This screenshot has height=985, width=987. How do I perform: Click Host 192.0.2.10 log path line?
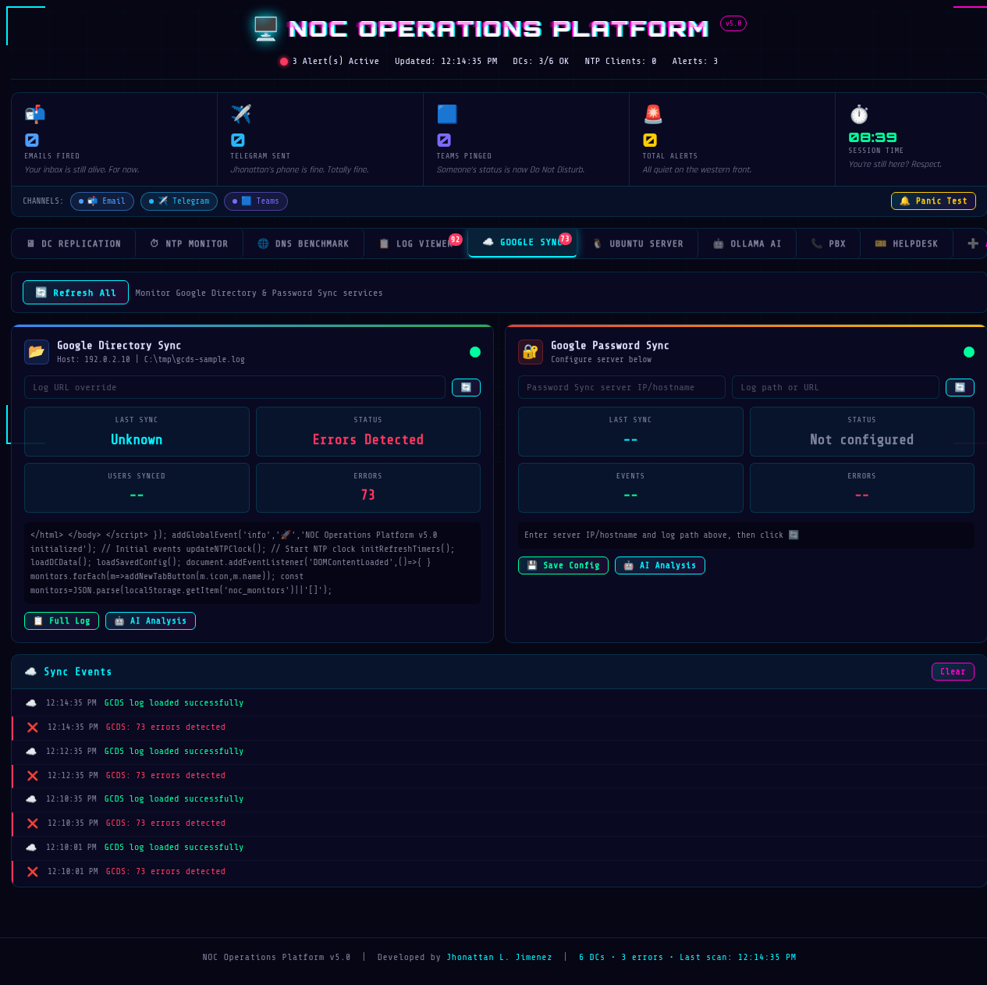pos(151,360)
